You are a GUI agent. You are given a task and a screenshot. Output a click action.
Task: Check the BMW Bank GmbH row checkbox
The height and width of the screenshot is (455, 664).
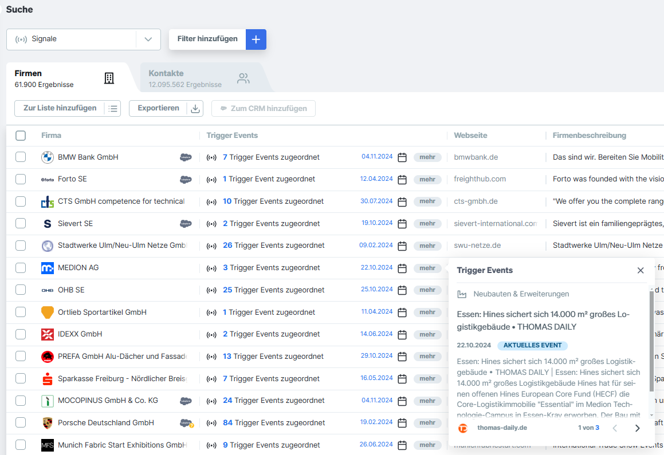pyautogui.click(x=20, y=157)
